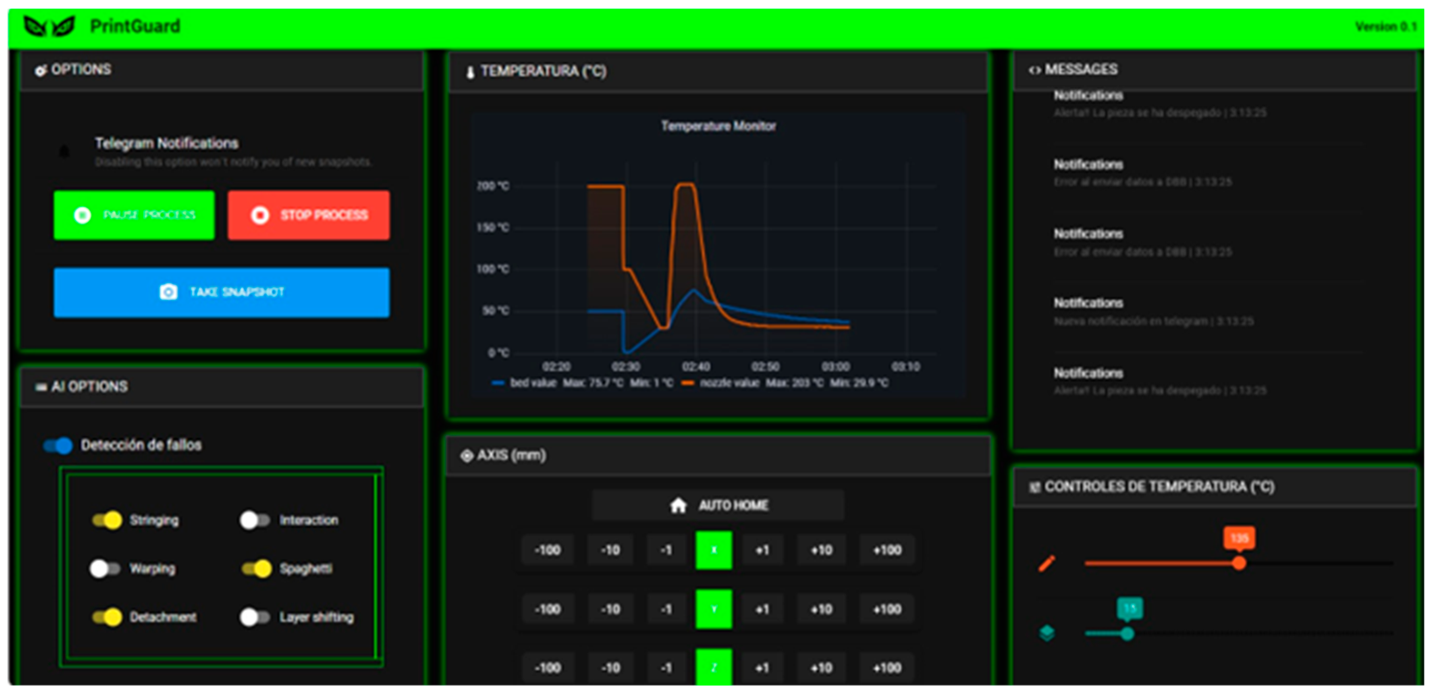Disable the Detección de fallos toggle
Screen dimensions: 1434x695
tap(58, 445)
